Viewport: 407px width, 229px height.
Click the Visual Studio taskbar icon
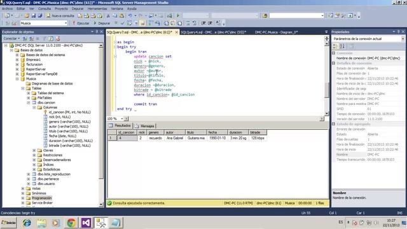pos(86,223)
